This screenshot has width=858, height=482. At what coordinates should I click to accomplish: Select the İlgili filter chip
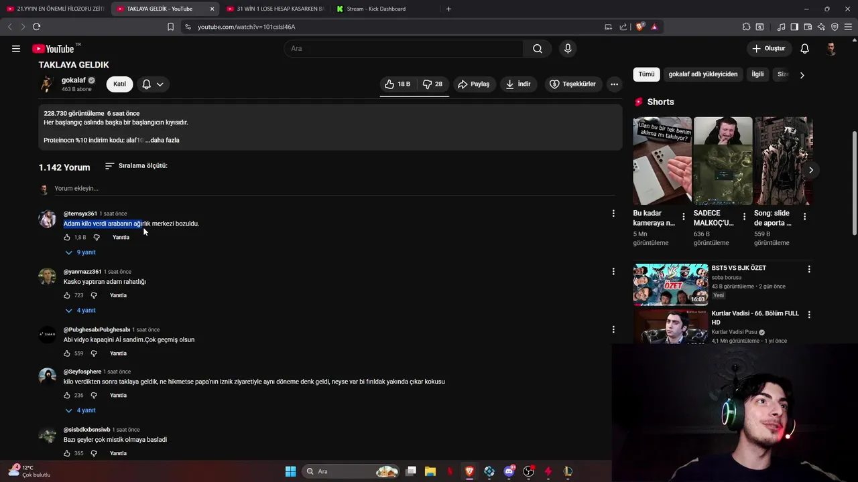[757, 74]
